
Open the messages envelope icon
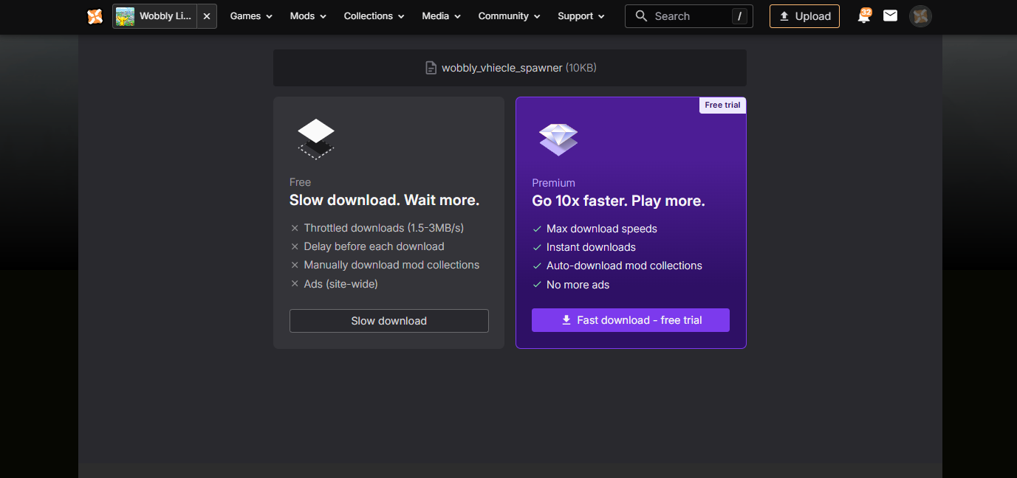pyautogui.click(x=890, y=15)
